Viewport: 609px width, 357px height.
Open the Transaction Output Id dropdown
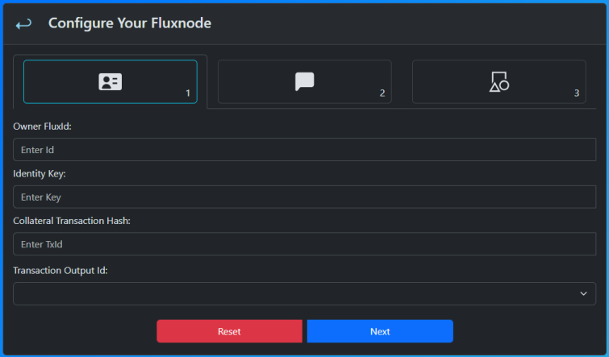click(x=304, y=293)
